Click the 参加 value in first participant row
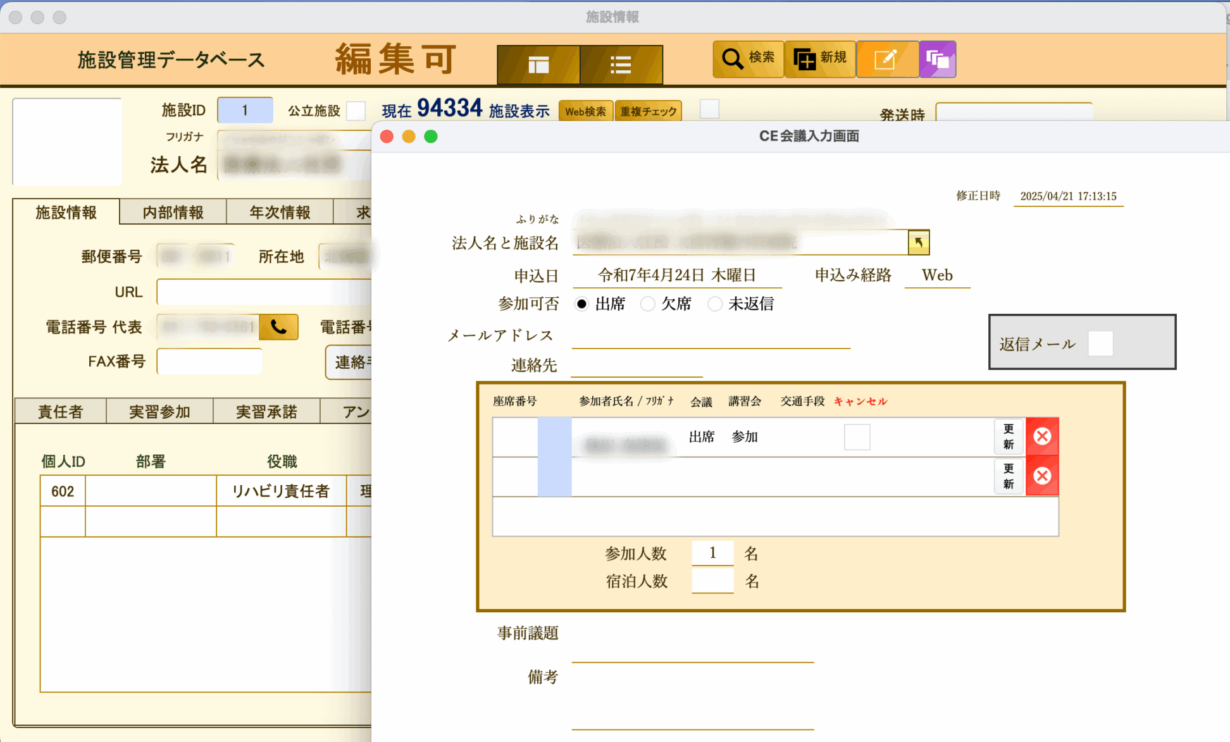 [x=745, y=437]
